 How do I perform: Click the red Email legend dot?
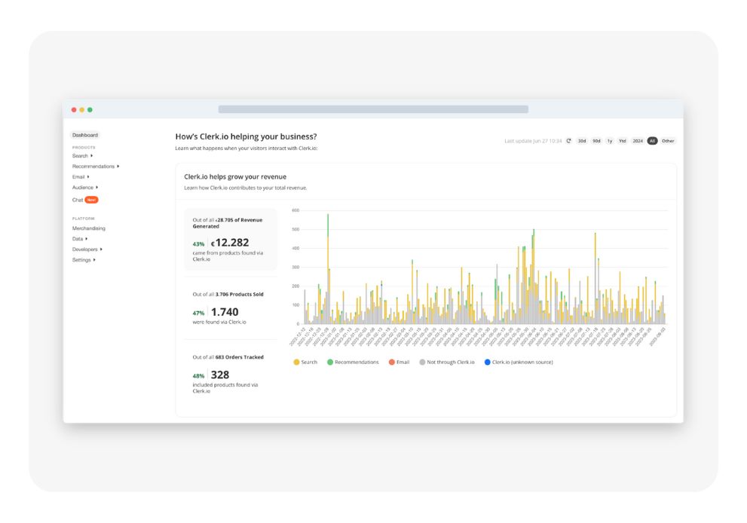391,362
